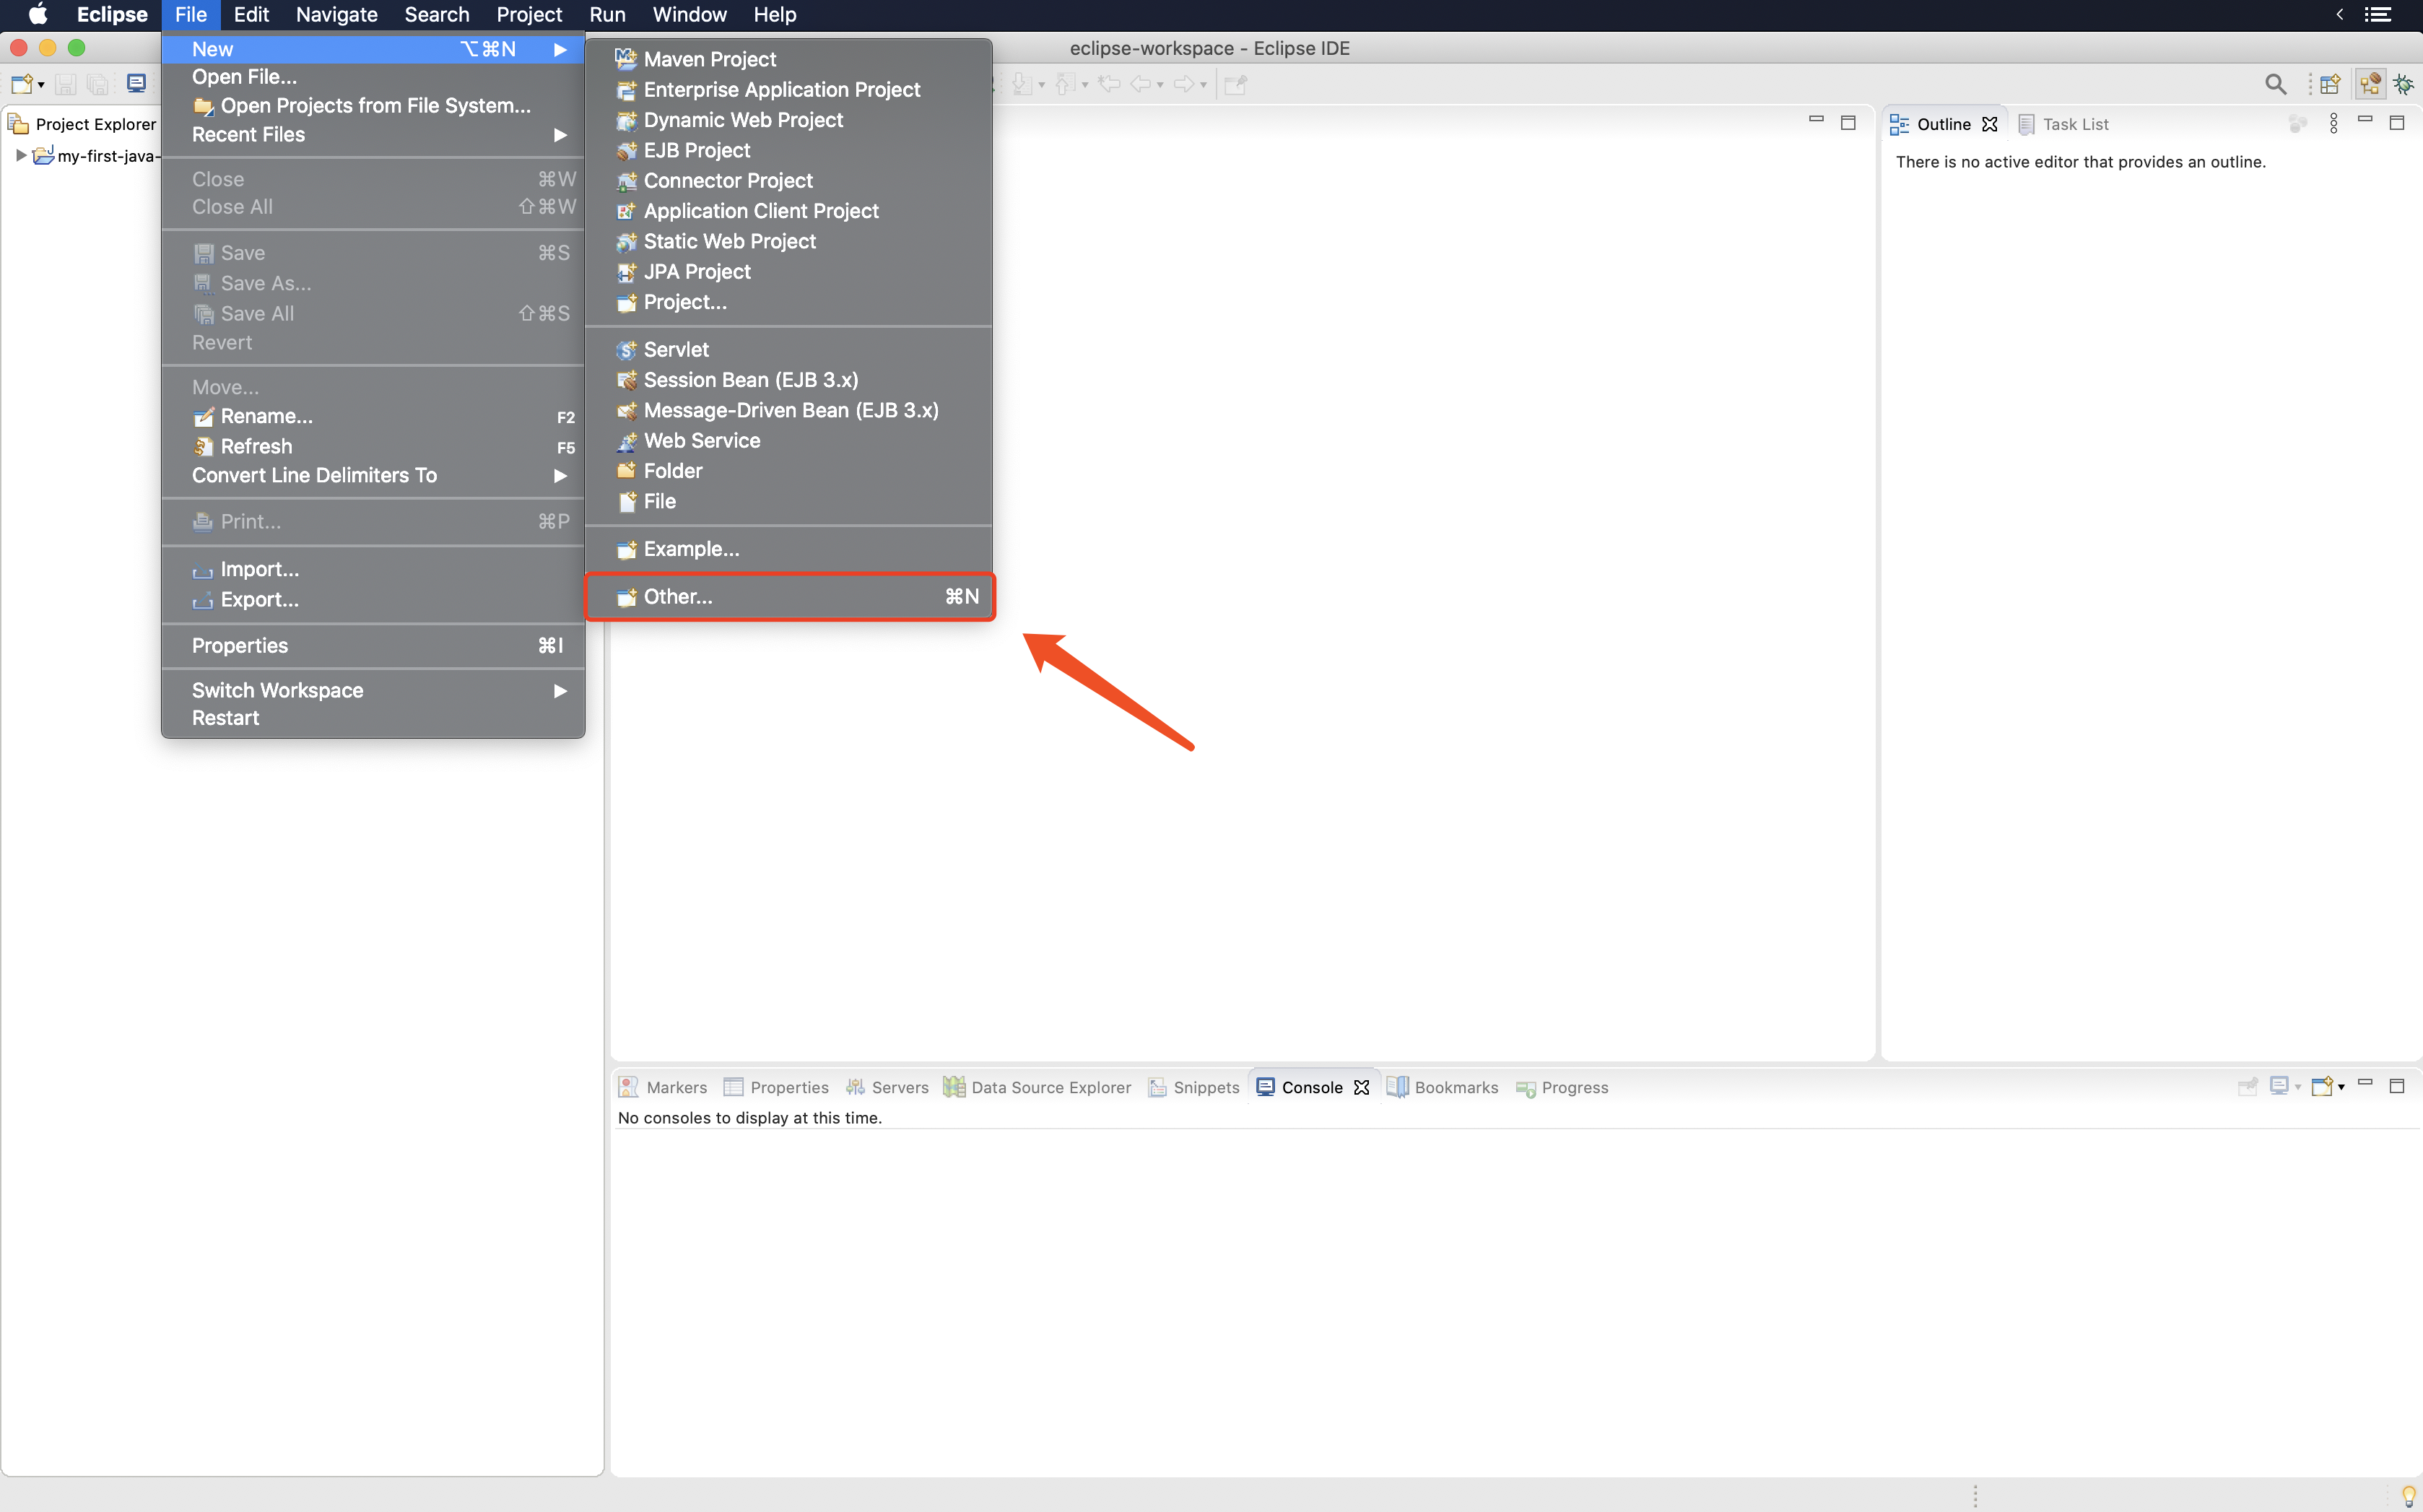Open the Back history dropdown arrow
The image size is (2423, 1512).
(1160, 86)
